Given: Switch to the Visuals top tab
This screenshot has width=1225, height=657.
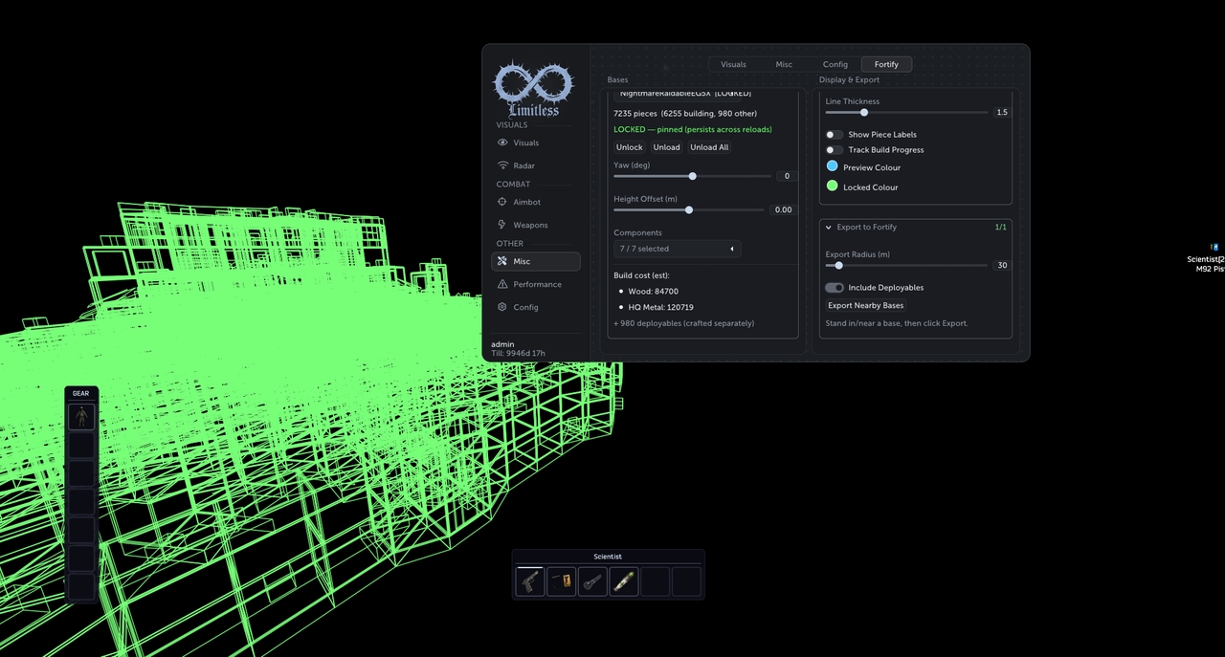Looking at the screenshot, I should tap(733, 64).
